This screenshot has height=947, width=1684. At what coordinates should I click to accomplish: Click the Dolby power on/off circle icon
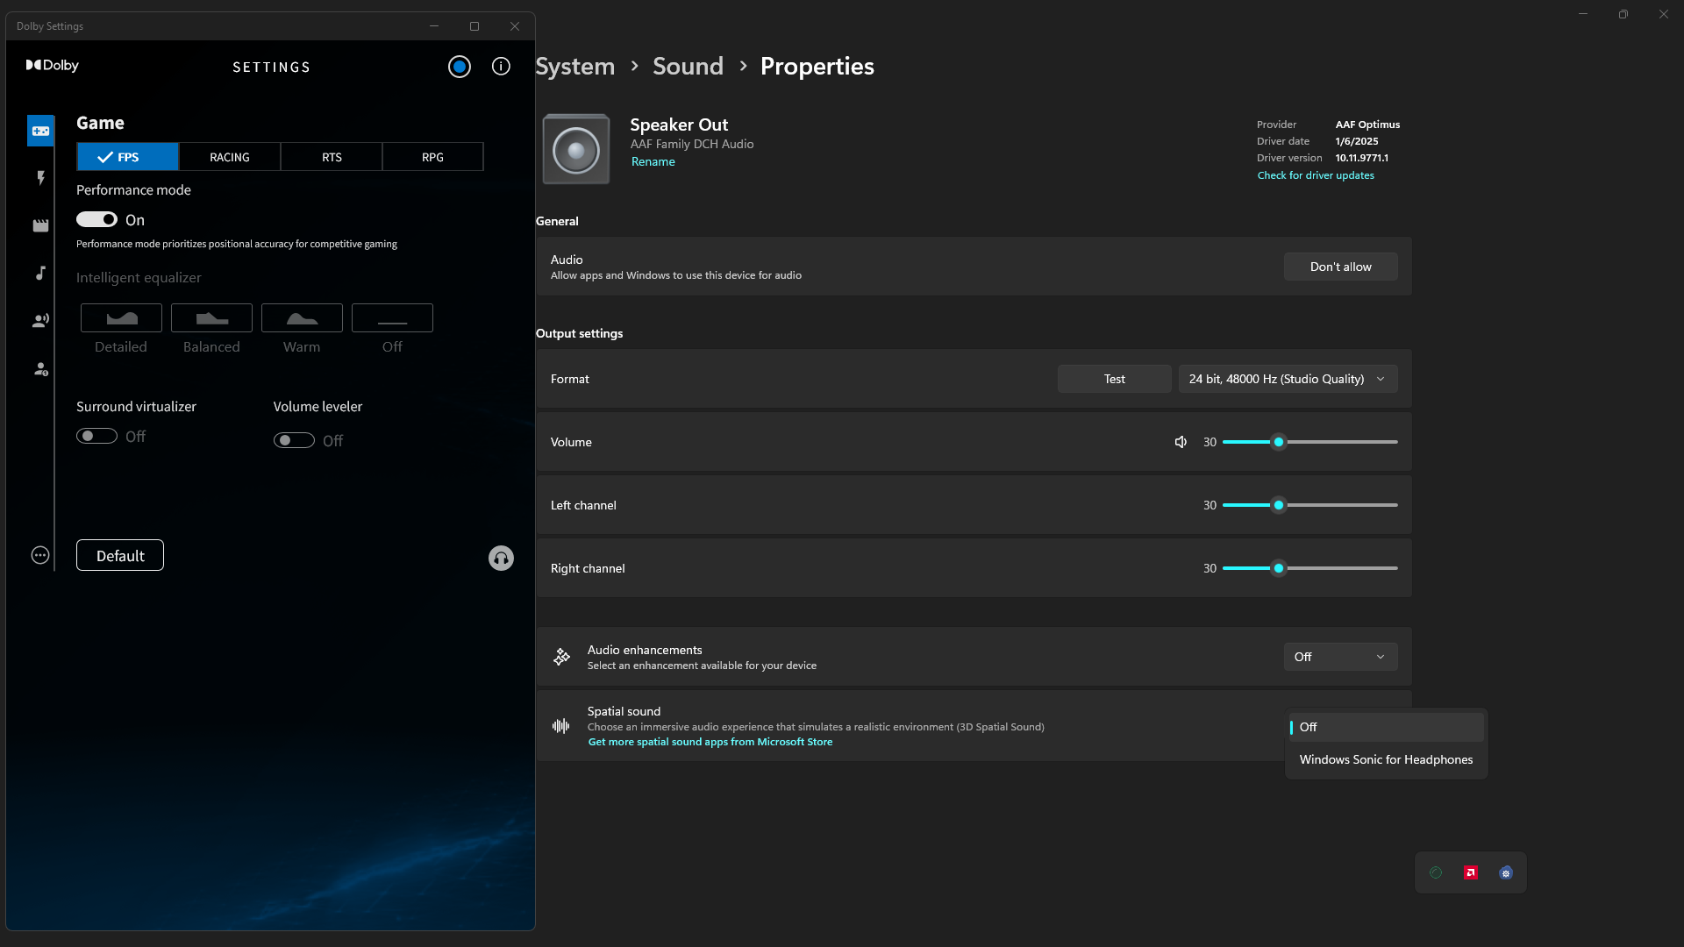coord(460,67)
